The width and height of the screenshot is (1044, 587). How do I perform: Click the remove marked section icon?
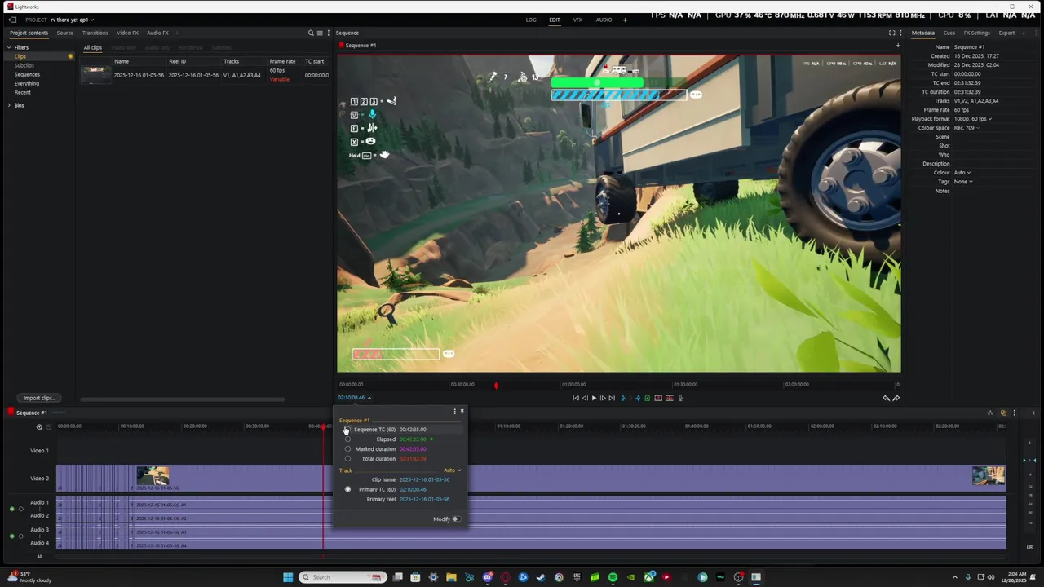pyautogui.click(x=658, y=398)
